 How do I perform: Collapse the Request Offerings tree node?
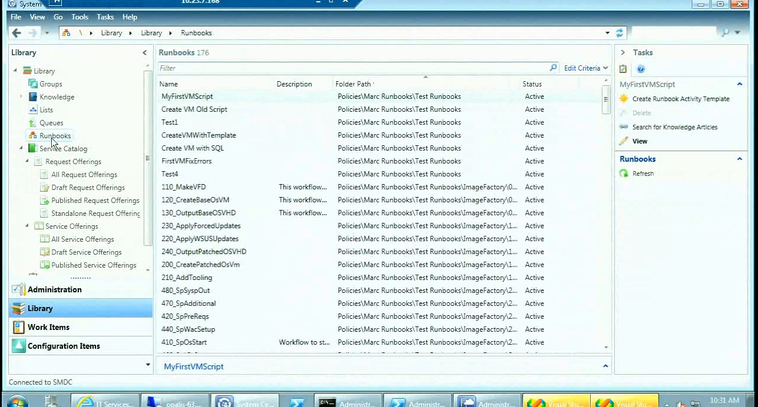point(27,161)
